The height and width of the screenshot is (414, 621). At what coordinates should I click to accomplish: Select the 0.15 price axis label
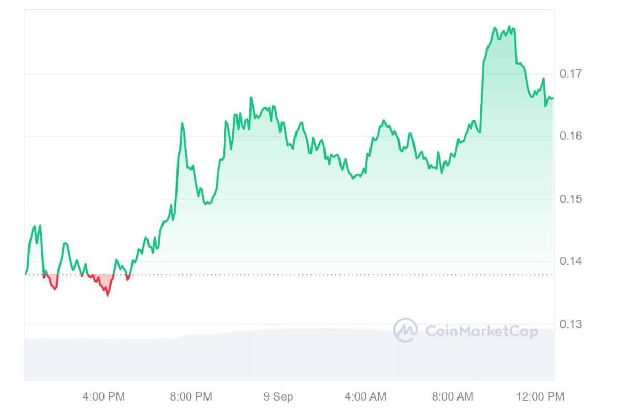(x=571, y=199)
